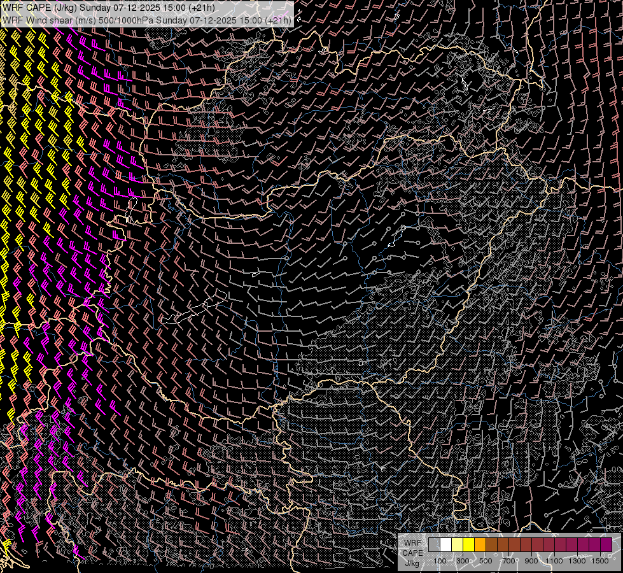Select the white CAPE legend swatch
This screenshot has width=623, height=573.
point(445,544)
